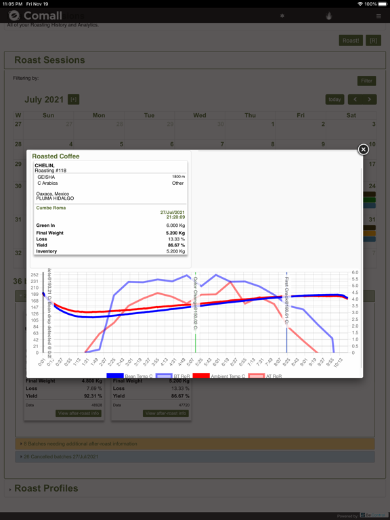This screenshot has height=520, width=390.
Task: Expand 8 Batches needing additional after-roast information
Action: (195, 443)
